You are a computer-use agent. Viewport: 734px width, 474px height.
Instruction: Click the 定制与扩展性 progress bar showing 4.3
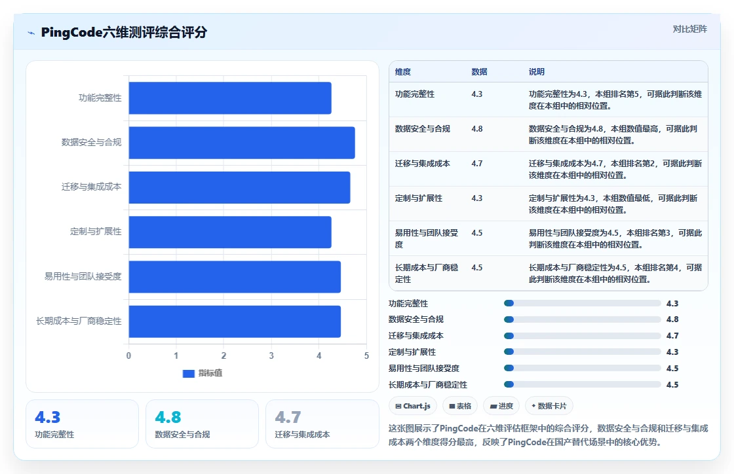coord(583,352)
